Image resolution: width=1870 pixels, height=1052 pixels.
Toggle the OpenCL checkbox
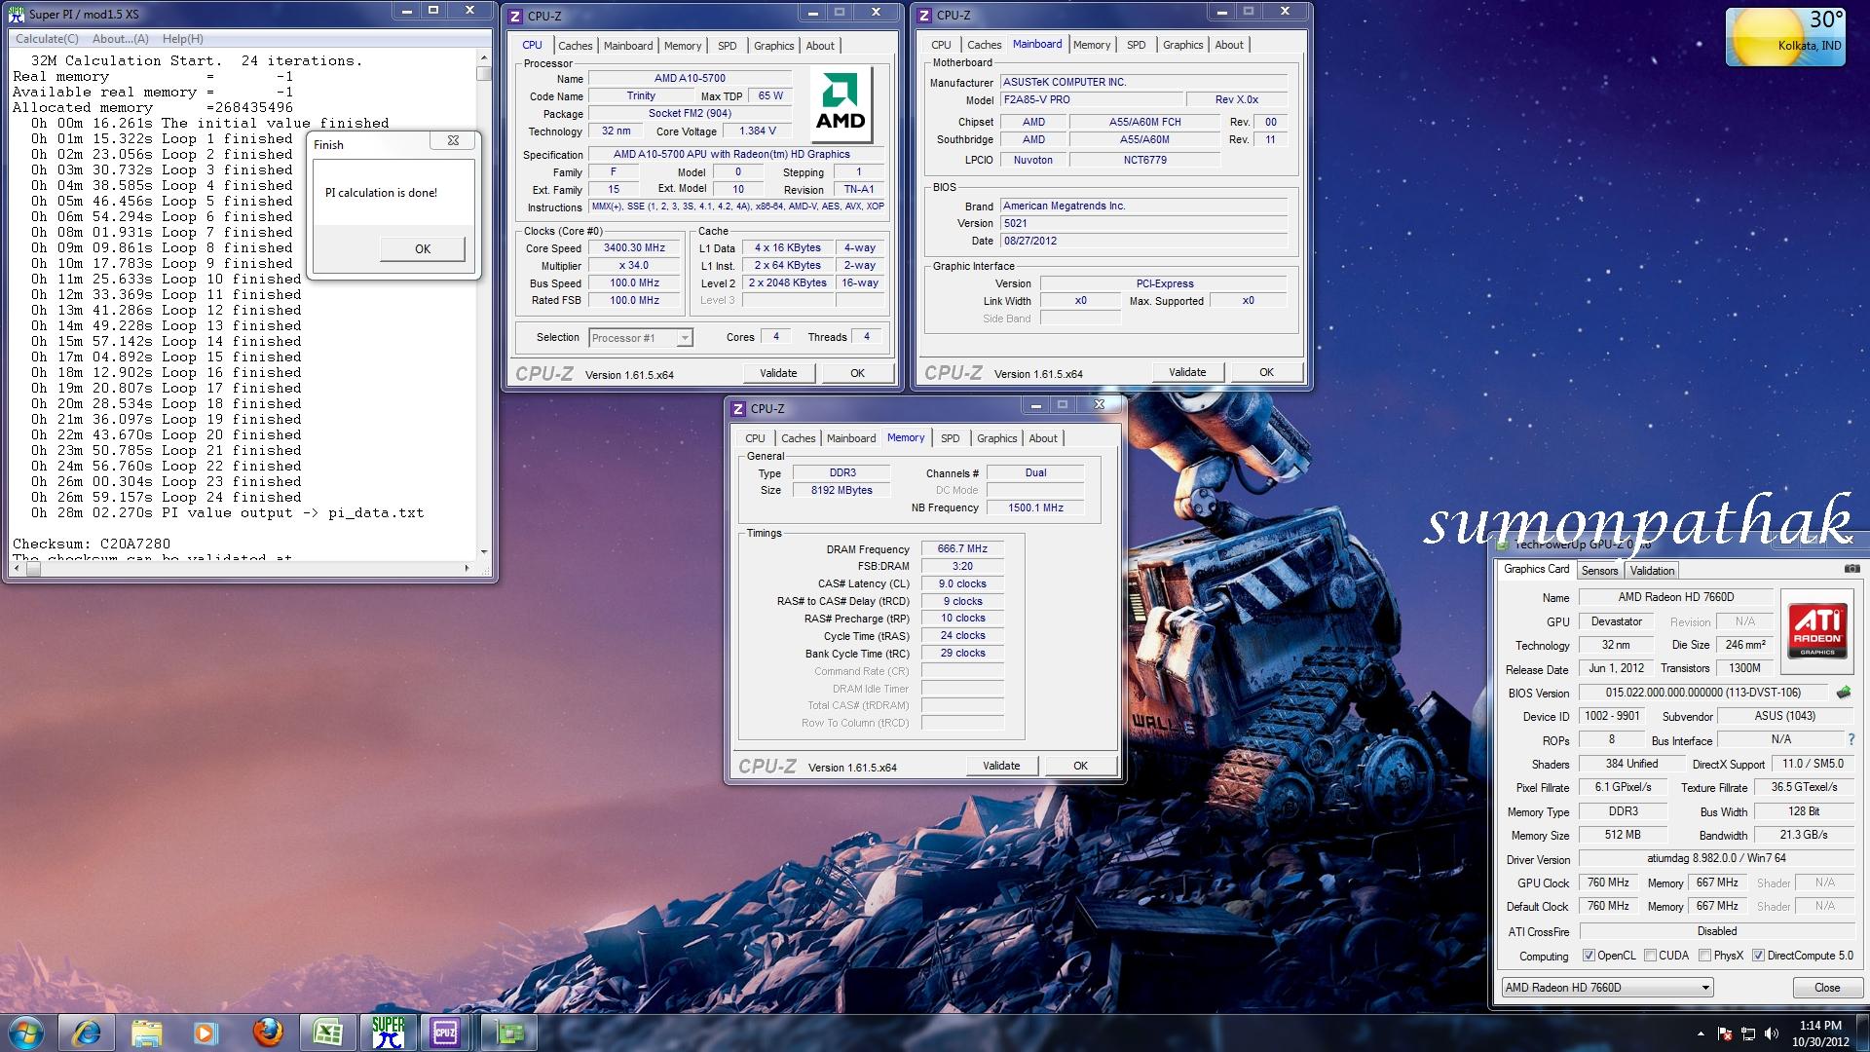click(1589, 956)
